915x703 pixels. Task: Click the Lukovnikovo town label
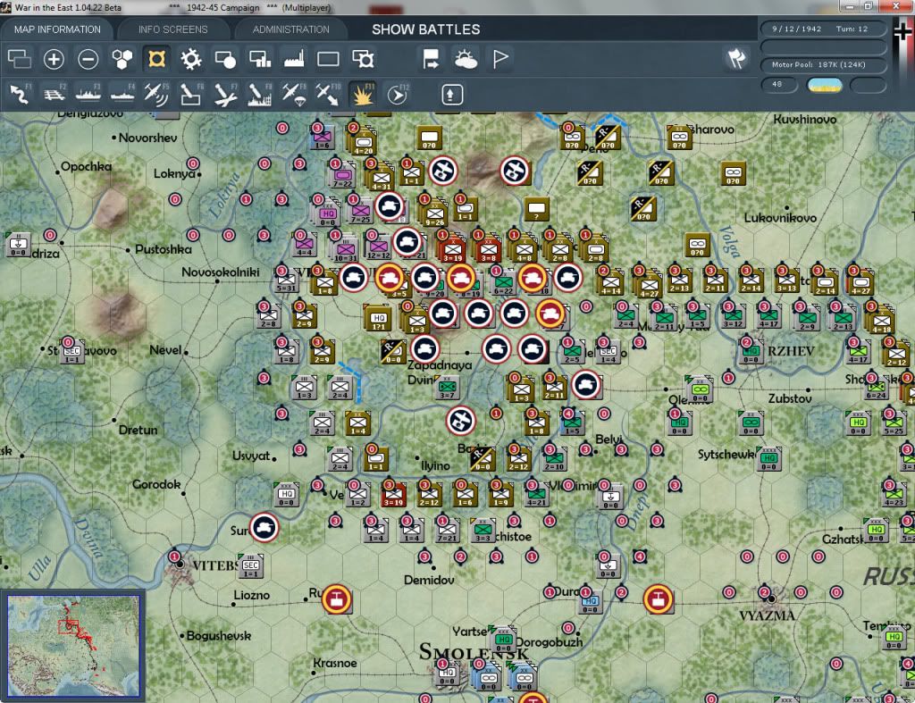(779, 218)
